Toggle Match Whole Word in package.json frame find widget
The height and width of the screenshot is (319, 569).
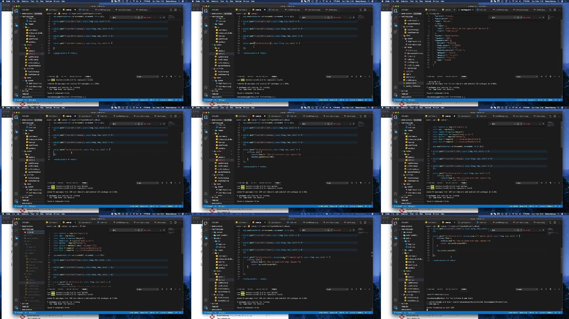click(518, 17)
